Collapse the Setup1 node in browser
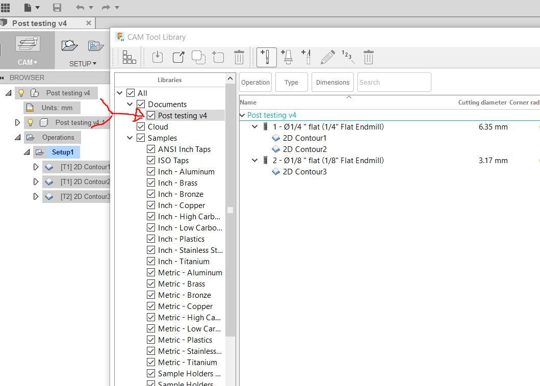Image resolution: width=540 pixels, height=386 pixels. click(27, 152)
